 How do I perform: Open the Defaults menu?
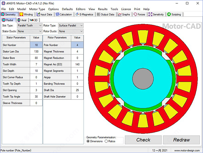(67, 9)
